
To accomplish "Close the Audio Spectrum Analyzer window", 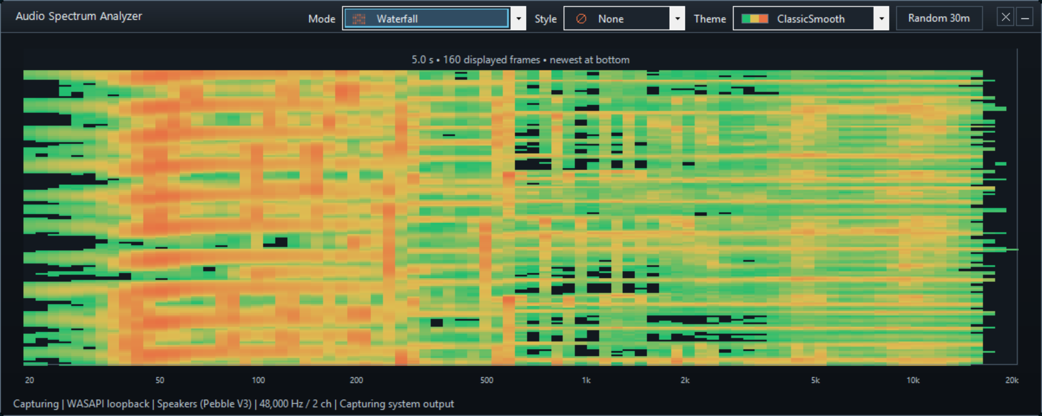I will point(1006,17).
